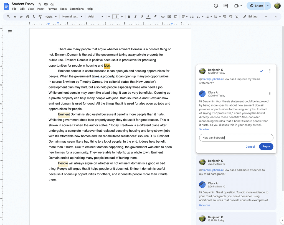Open version history clock icon
The width and height of the screenshot is (284, 225).
(216, 6)
